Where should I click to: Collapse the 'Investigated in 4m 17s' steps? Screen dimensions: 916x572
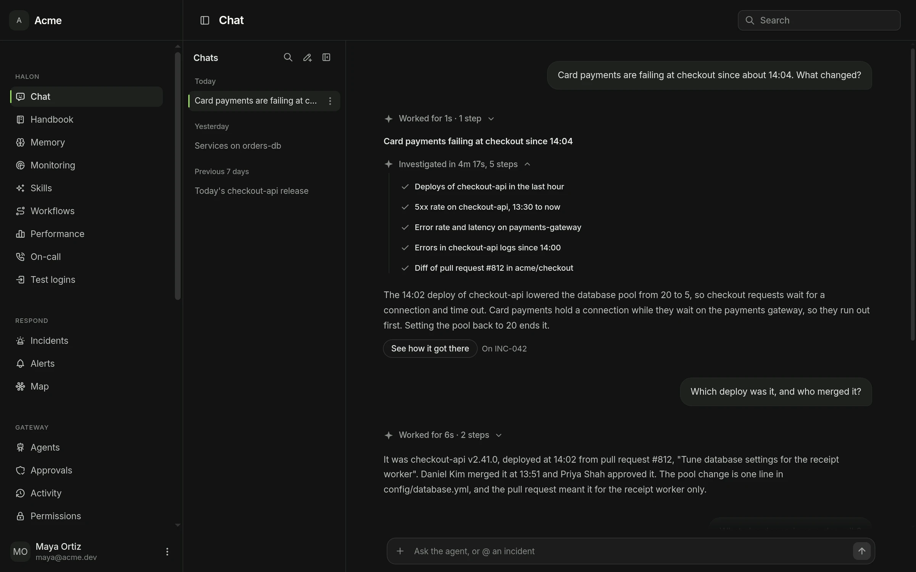[x=457, y=164]
